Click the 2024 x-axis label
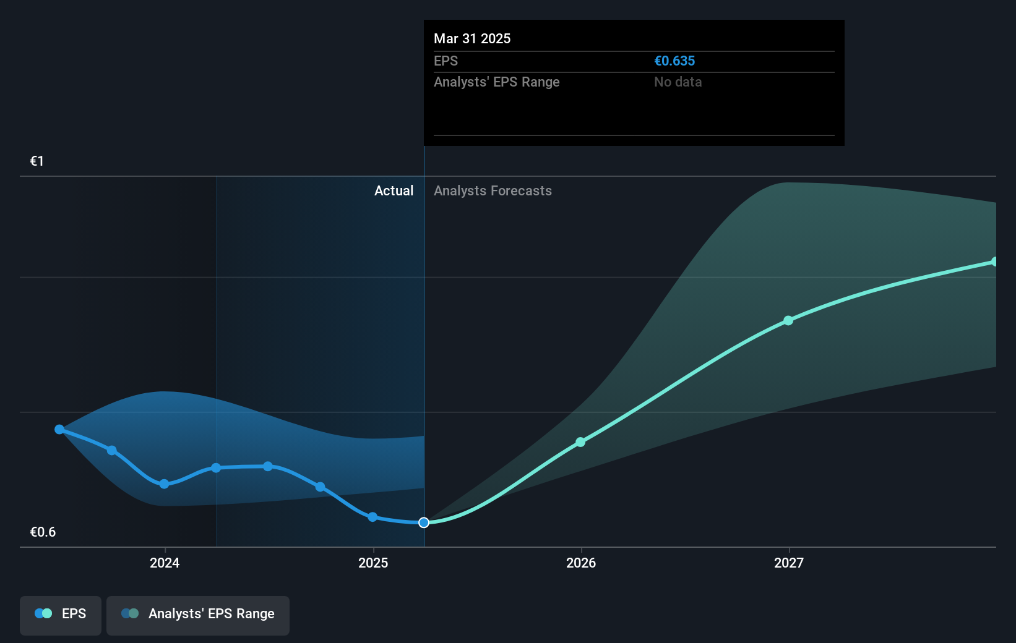Image resolution: width=1016 pixels, height=643 pixels. (165, 563)
